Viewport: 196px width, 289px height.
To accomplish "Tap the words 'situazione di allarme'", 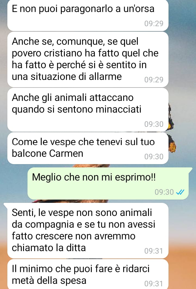I will pos(76,77).
